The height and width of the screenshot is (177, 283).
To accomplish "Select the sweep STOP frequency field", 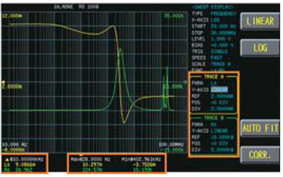I will click(x=223, y=33).
